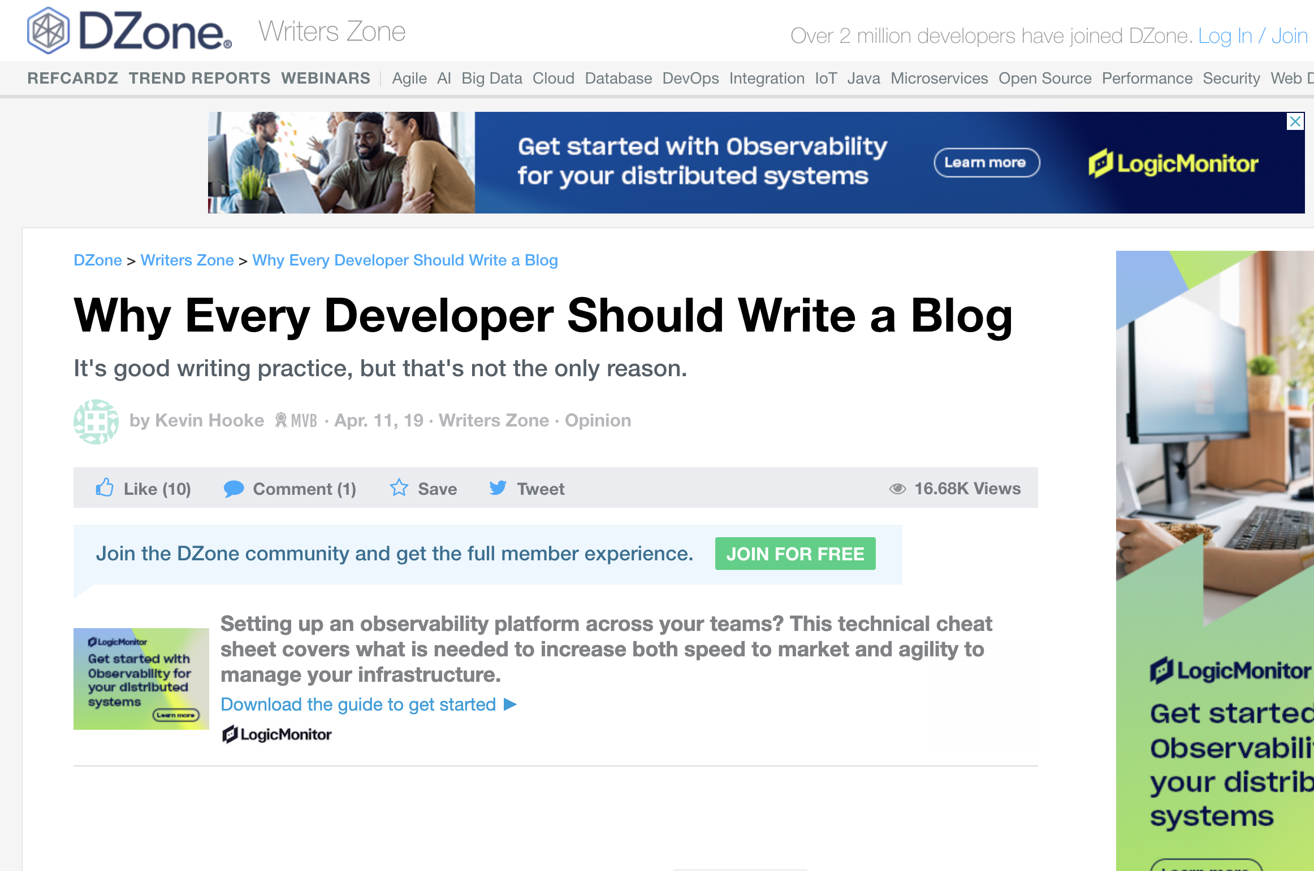Click the Twitter bird Tweet icon
1314x871 pixels.
(x=498, y=487)
